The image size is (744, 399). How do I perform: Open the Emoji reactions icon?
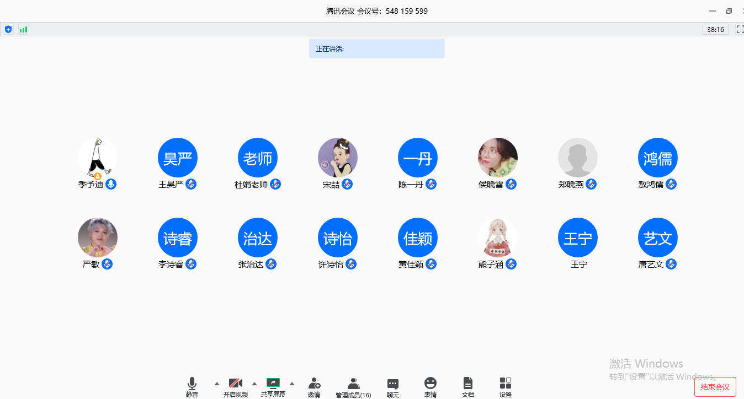pos(431,386)
